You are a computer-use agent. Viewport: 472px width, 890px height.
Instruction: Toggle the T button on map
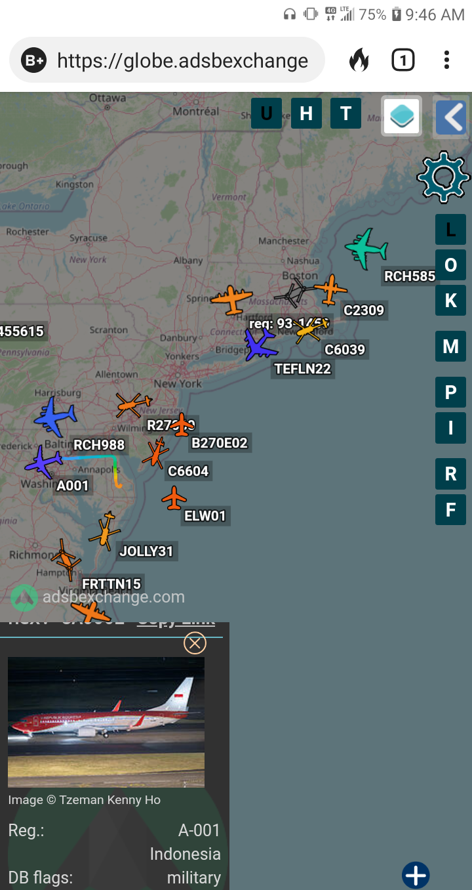point(345,114)
